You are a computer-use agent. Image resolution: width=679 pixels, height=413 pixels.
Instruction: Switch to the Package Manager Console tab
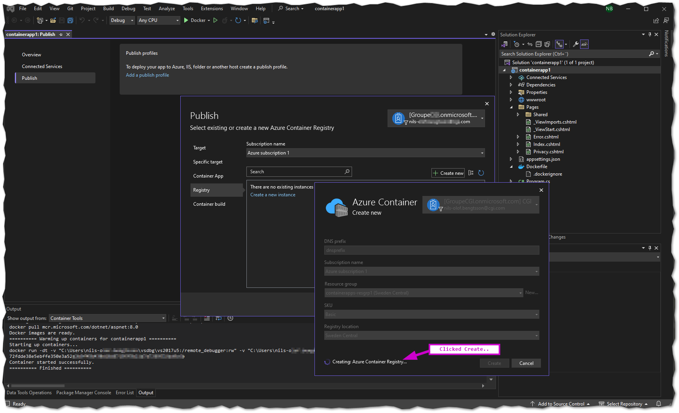(83, 393)
